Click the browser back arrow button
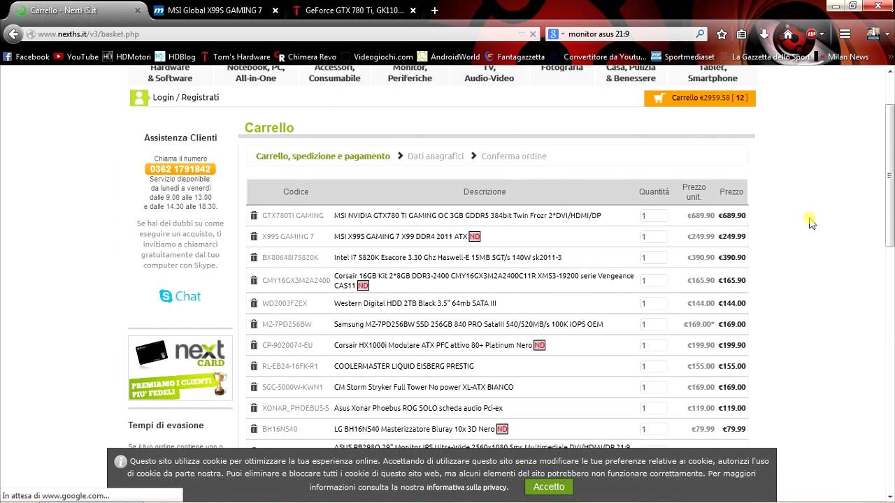Image resolution: width=895 pixels, height=503 pixels. coord(12,34)
